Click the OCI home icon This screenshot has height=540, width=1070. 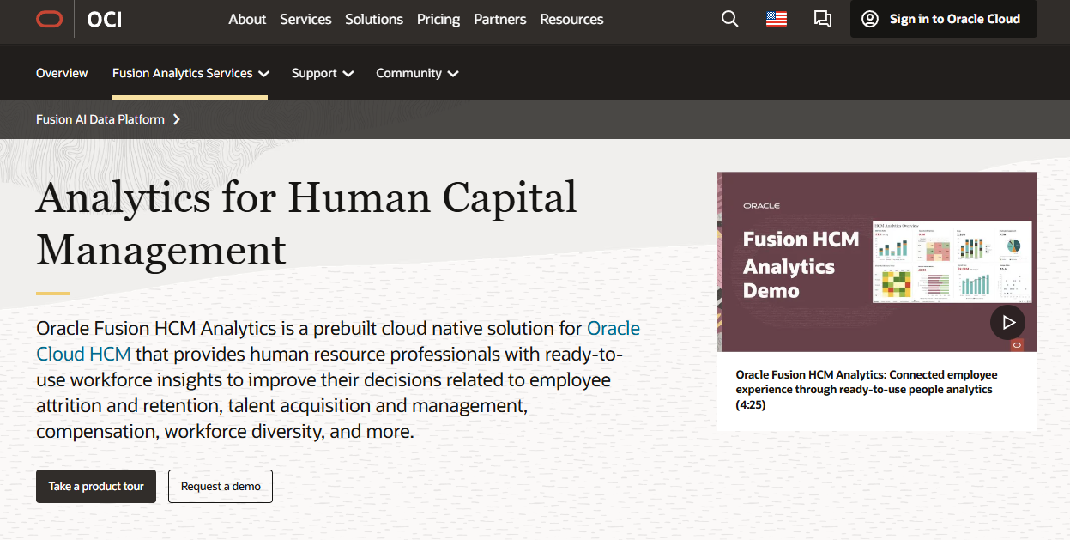(x=103, y=19)
